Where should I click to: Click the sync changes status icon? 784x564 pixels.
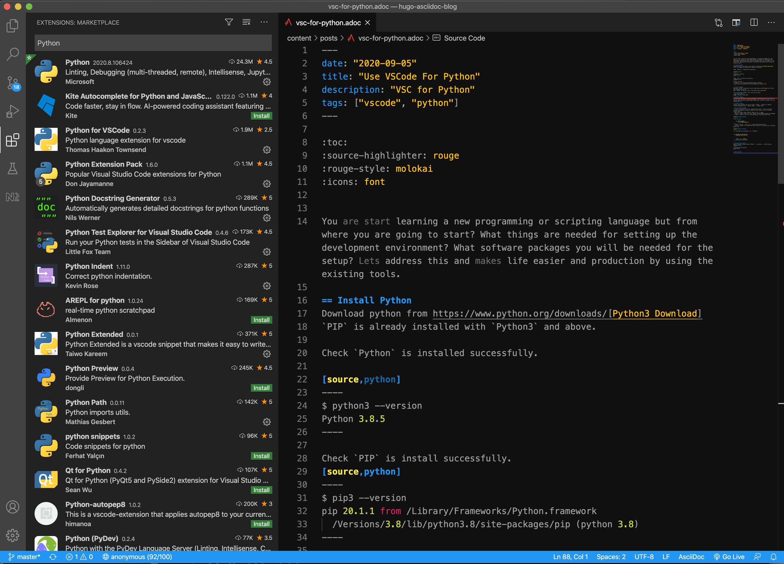click(53, 557)
